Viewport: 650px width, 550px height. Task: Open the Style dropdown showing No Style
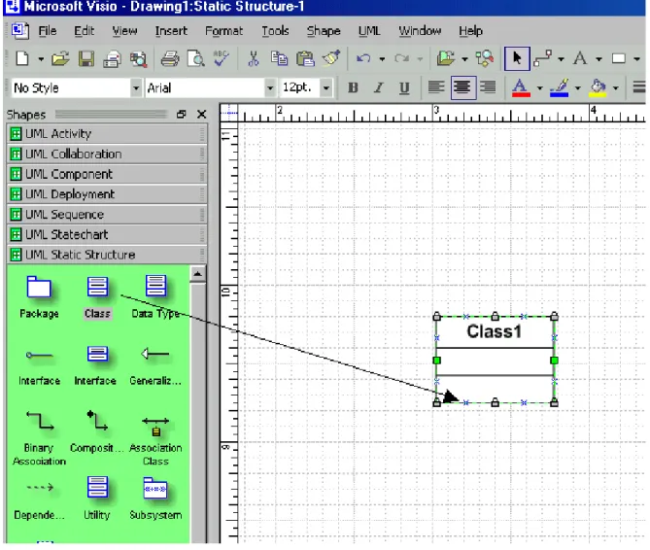coord(136,87)
